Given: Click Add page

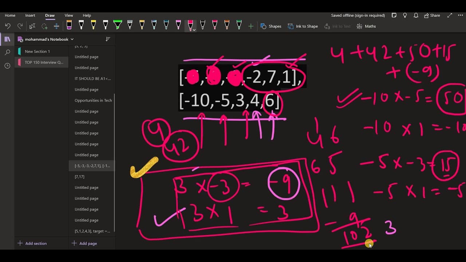Looking at the screenshot, I should pyautogui.click(x=84, y=243).
